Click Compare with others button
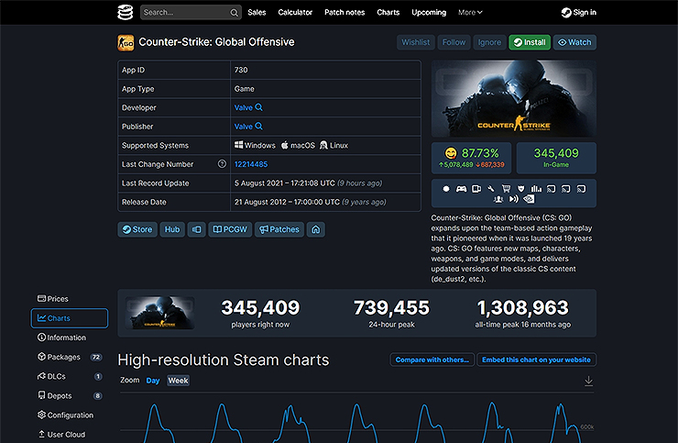The height and width of the screenshot is (443, 678). pos(432,360)
